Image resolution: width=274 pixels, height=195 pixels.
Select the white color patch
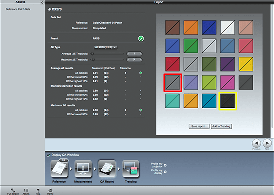click(x=227, y=27)
